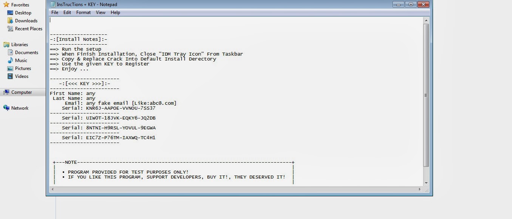Click the Notepad icon in title bar
Image resolution: width=512 pixels, height=219 pixels.
(x=53, y=4)
